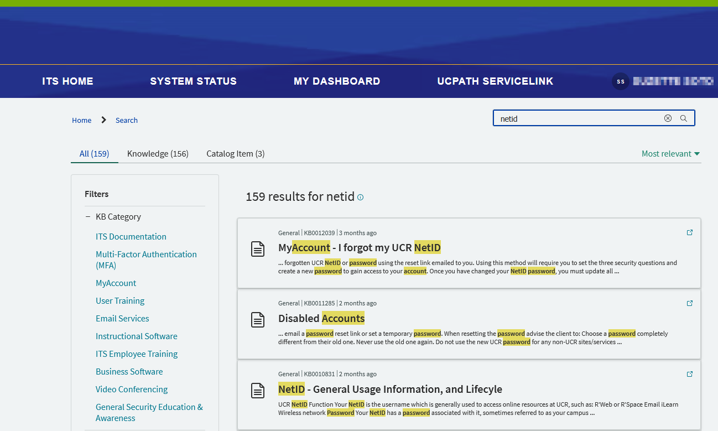Open Disabled Accounts external link icon
Viewport: 718px width, 431px height.
click(x=689, y=303)
